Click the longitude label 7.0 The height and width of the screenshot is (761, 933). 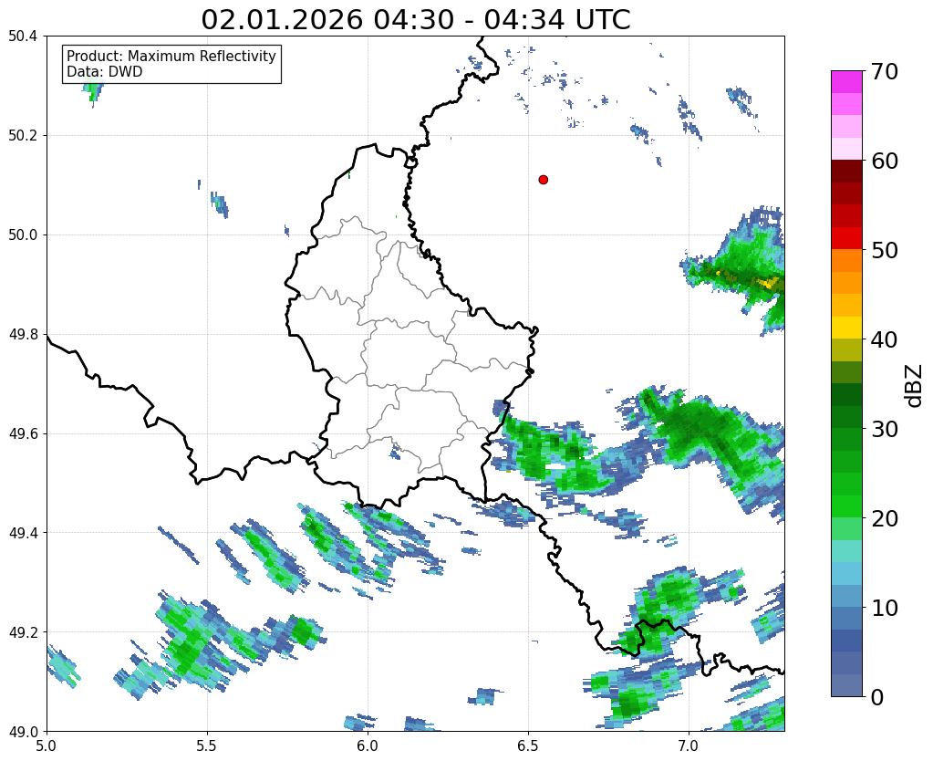[689, 745]
